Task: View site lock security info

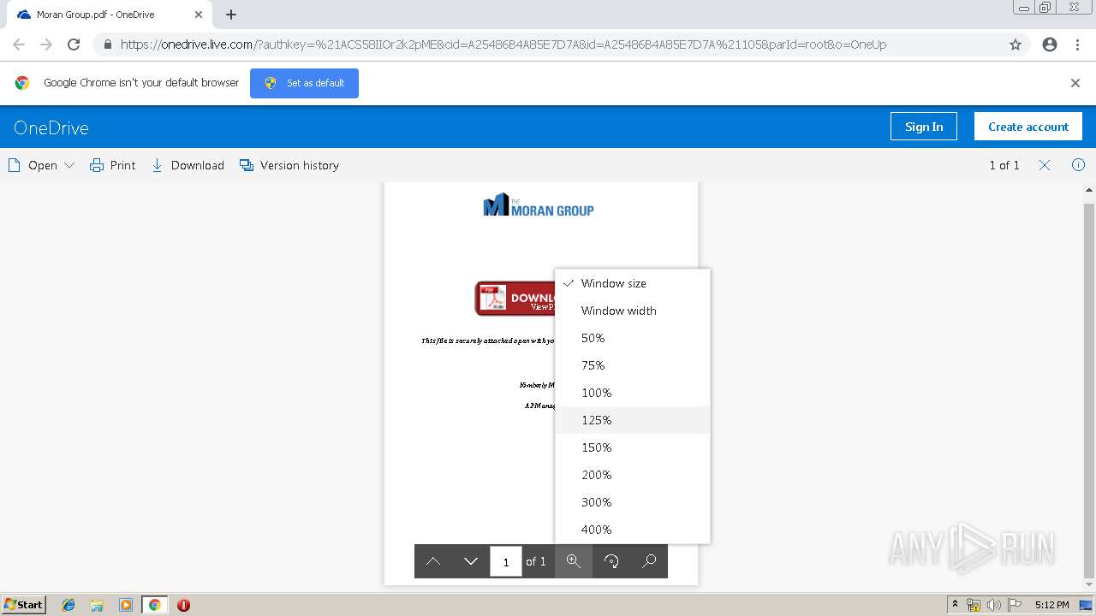Action: point(108,44)
